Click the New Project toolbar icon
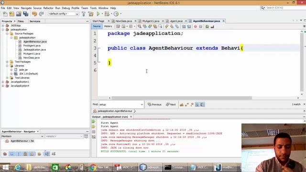This screenshot has width=306, height=172. [x=12, y=14]
